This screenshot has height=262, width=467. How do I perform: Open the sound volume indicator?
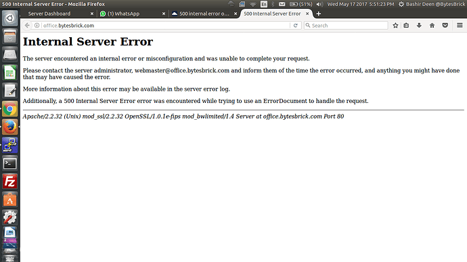tap(319, 4)
